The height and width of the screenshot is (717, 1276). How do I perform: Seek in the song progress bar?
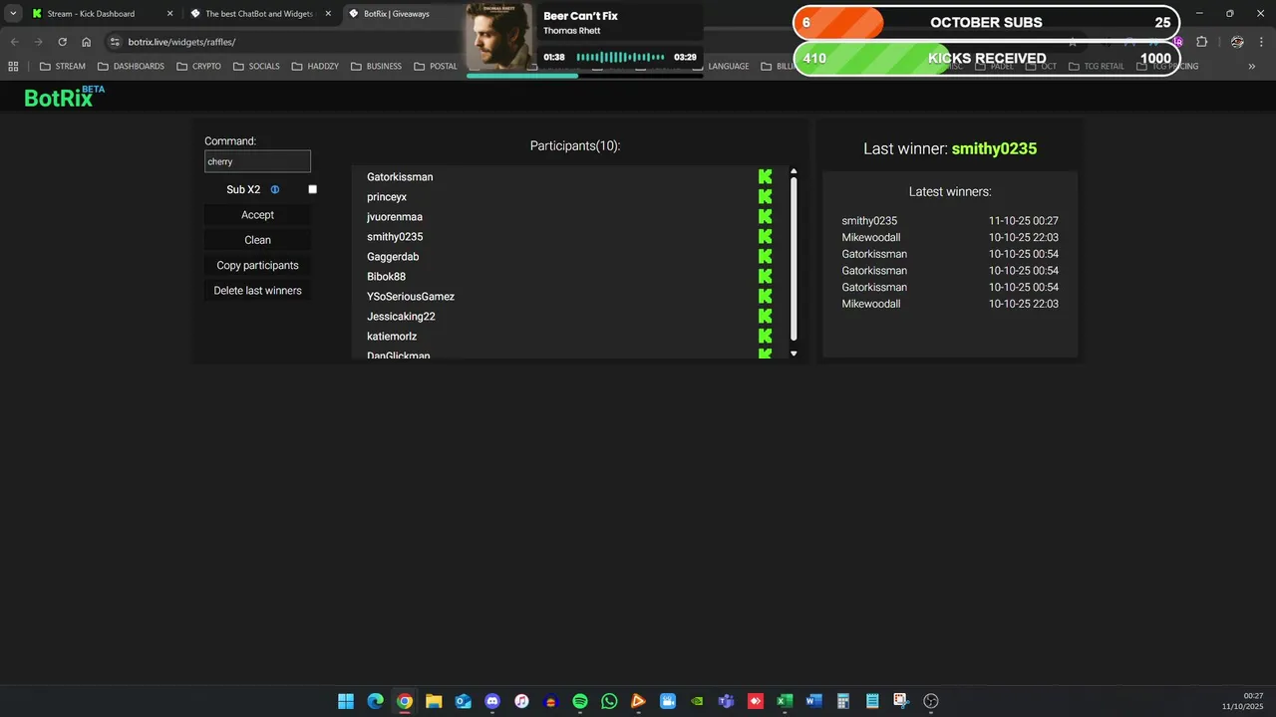click(585, 75)
